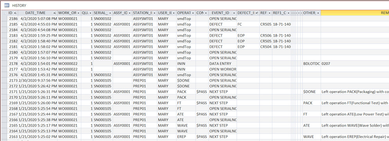Click the CR504 reference cell
This screenshot has width=389, height=141.
click(266, 46)
